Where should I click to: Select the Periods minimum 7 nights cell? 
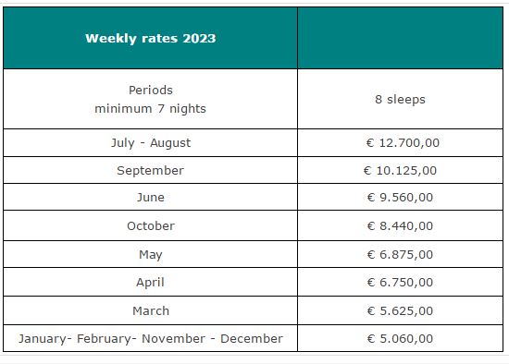pos(150,99)
